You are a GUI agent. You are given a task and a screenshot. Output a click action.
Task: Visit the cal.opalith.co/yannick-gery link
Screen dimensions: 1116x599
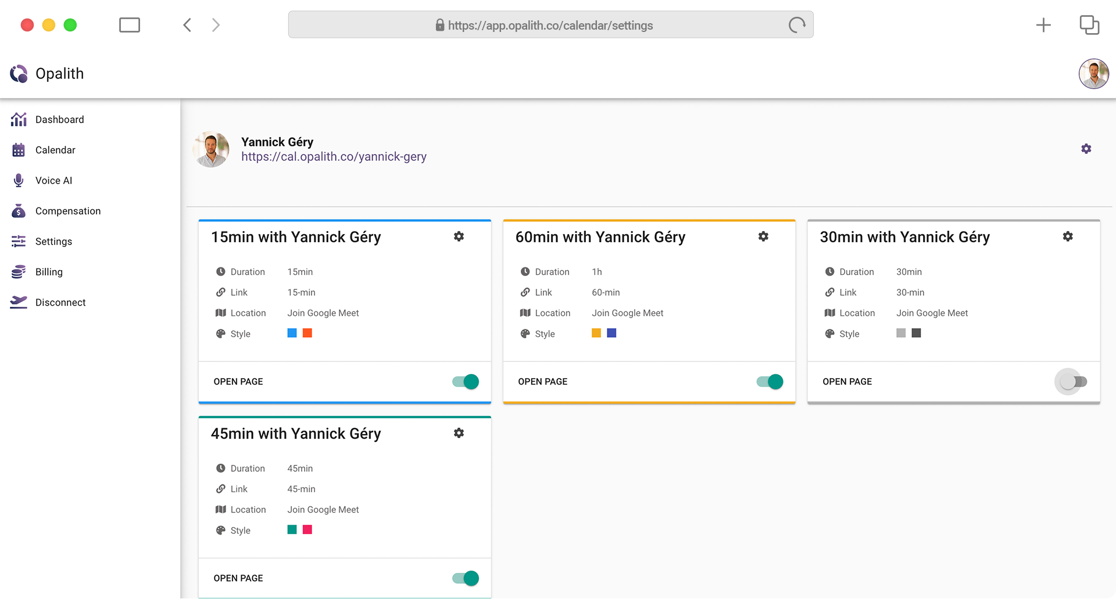(334, 157)
